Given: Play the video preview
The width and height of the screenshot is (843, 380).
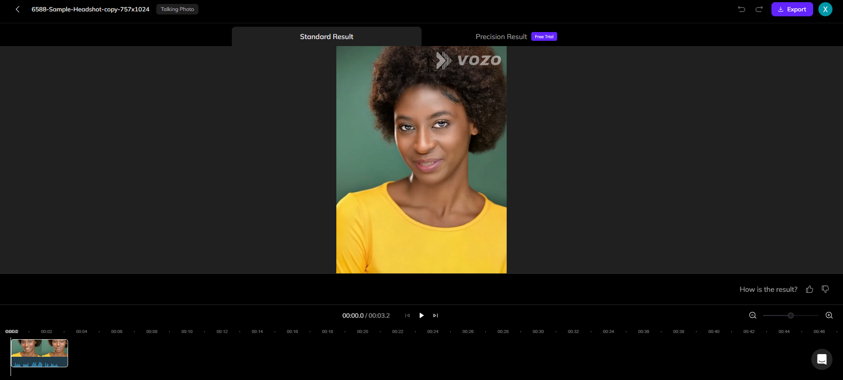Looking at the screenshot, I should point(421,315).
